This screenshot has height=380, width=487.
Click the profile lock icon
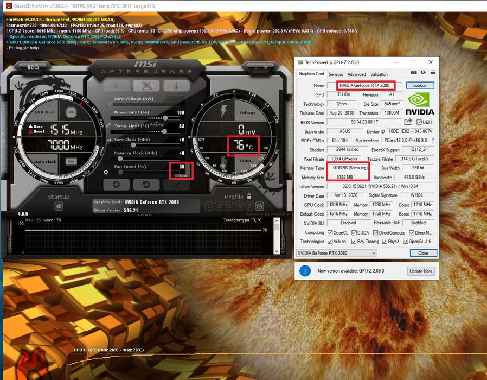coord(249,196)
